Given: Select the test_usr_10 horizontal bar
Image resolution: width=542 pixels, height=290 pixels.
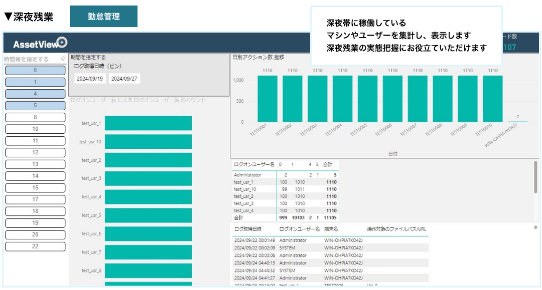Looking at the screenshot, I should [148, 142].
